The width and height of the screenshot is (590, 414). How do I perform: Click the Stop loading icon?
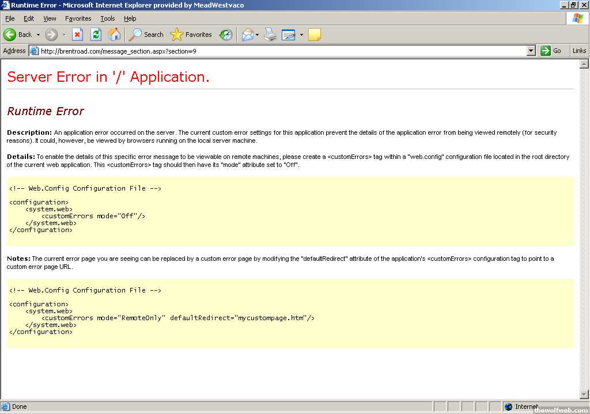pos(77,35)
